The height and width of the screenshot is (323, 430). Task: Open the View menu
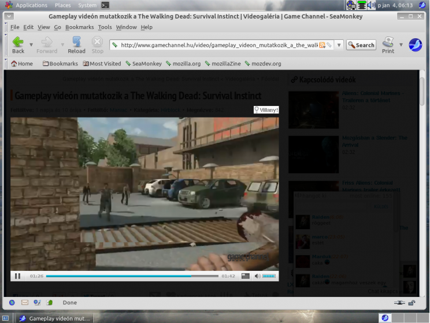tap(43, 27)
